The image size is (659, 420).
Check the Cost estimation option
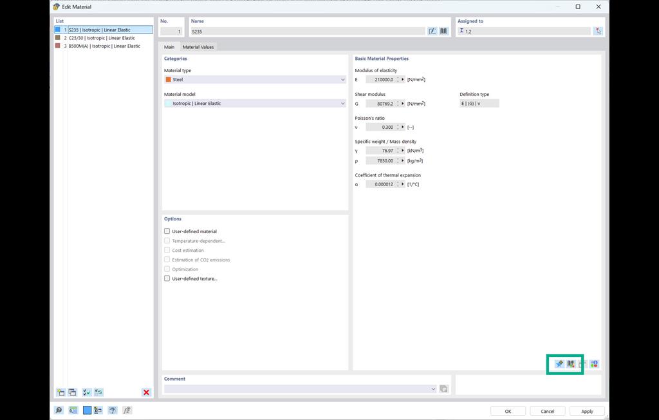pos(166,250)
